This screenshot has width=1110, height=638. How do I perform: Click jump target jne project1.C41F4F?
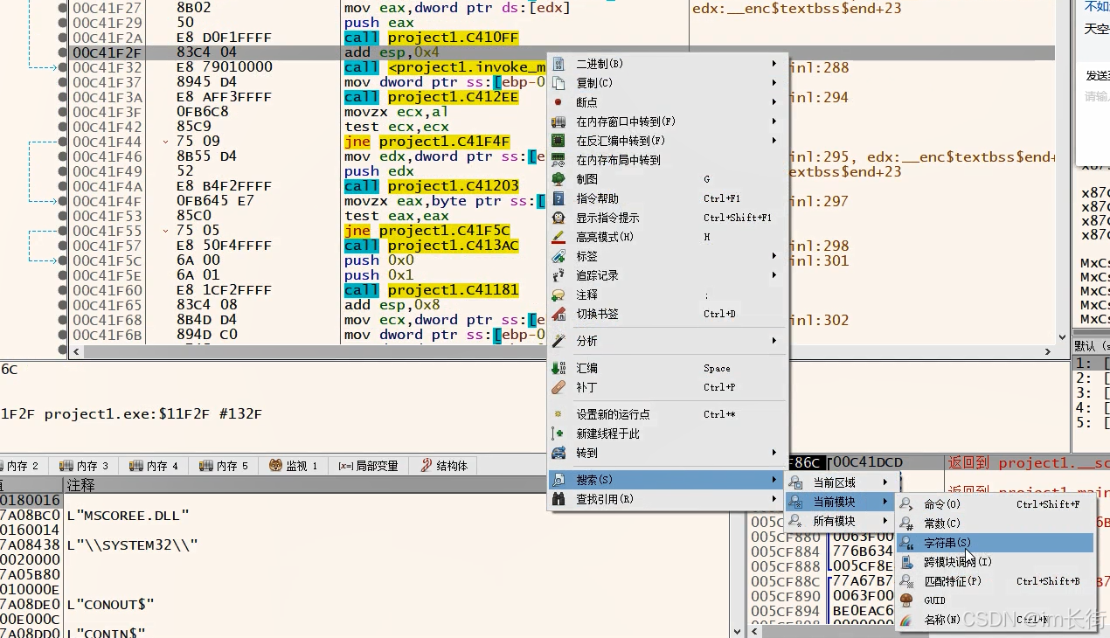coord(444,142)
